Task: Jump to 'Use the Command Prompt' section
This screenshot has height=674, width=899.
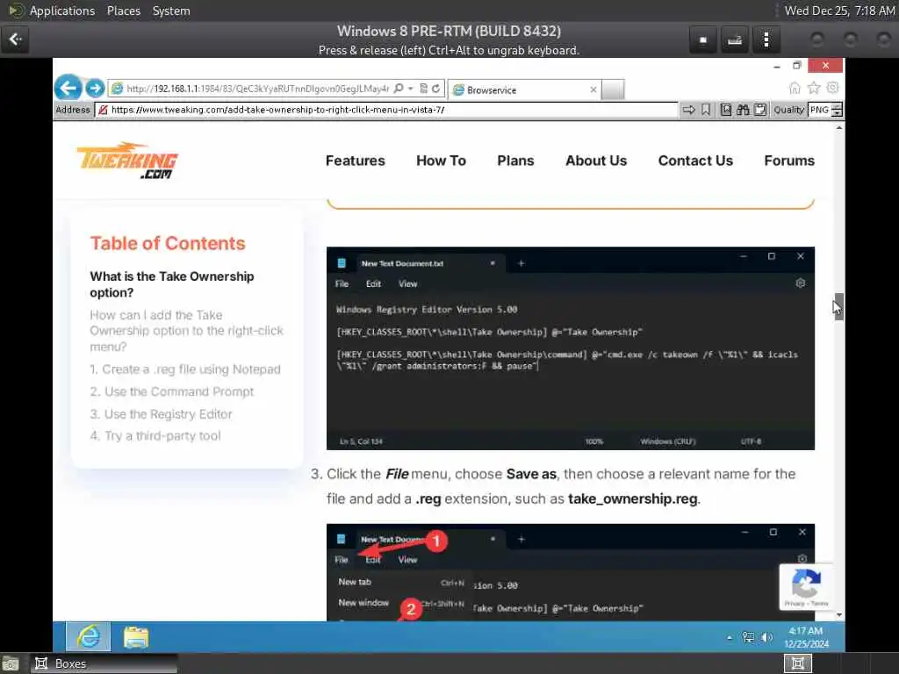Action: tap(172, 391)
